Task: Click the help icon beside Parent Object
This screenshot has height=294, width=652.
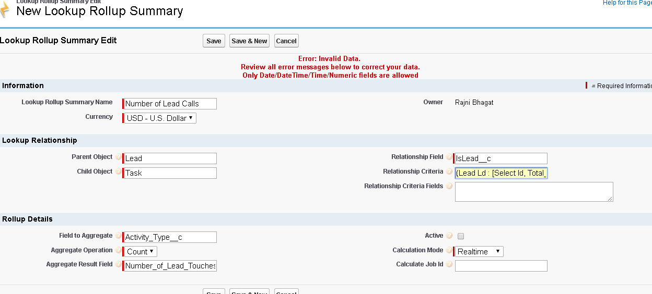Action: click(119, 157)
